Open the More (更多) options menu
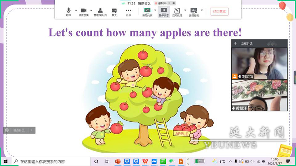296x166 pixels. coord(128,12)
